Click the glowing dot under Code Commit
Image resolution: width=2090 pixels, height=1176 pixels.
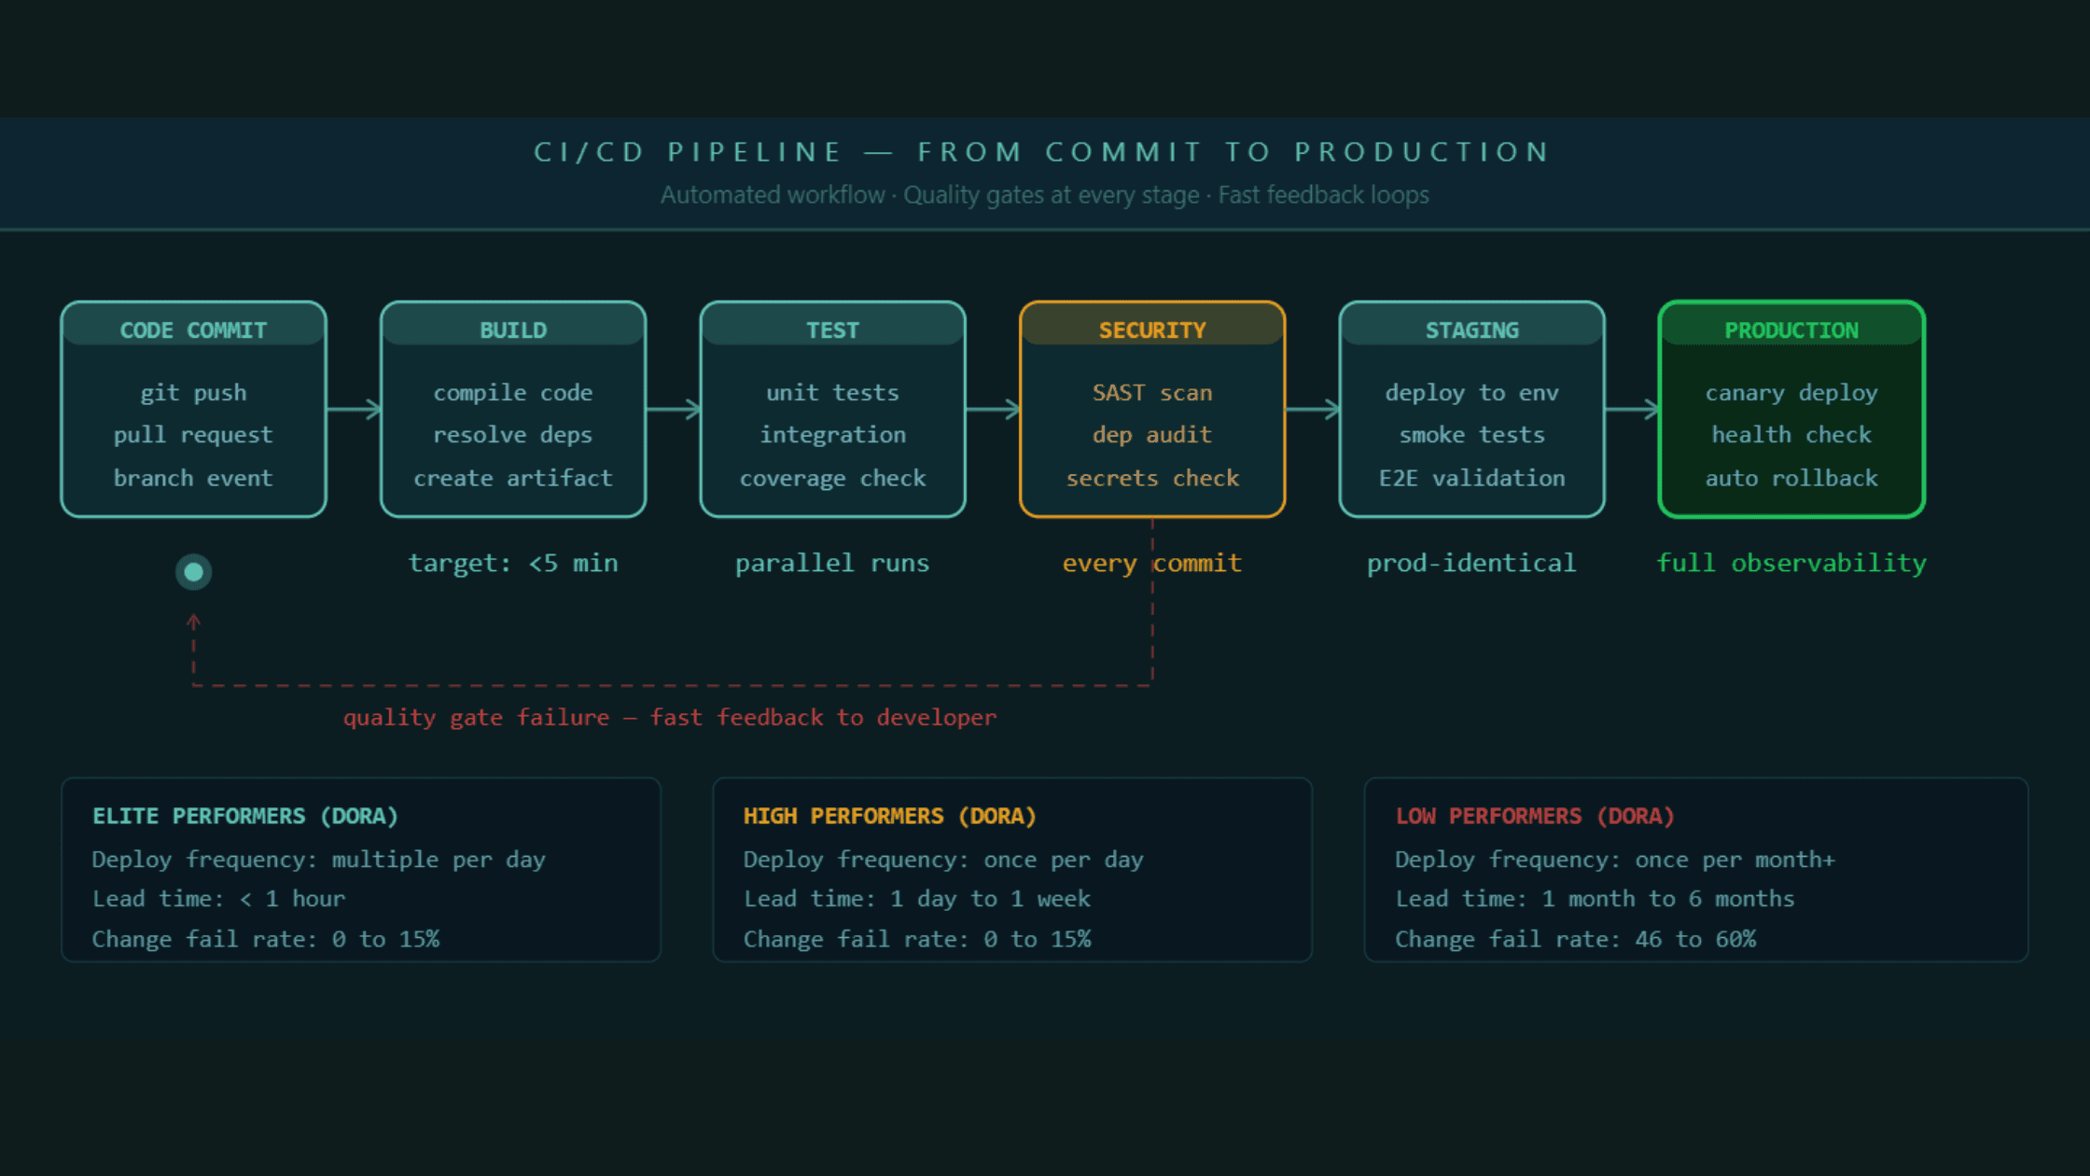pyautogui.click(x=194, y=571)
